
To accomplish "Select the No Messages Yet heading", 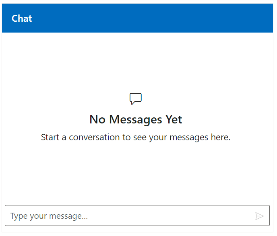I will coord(136,119).
